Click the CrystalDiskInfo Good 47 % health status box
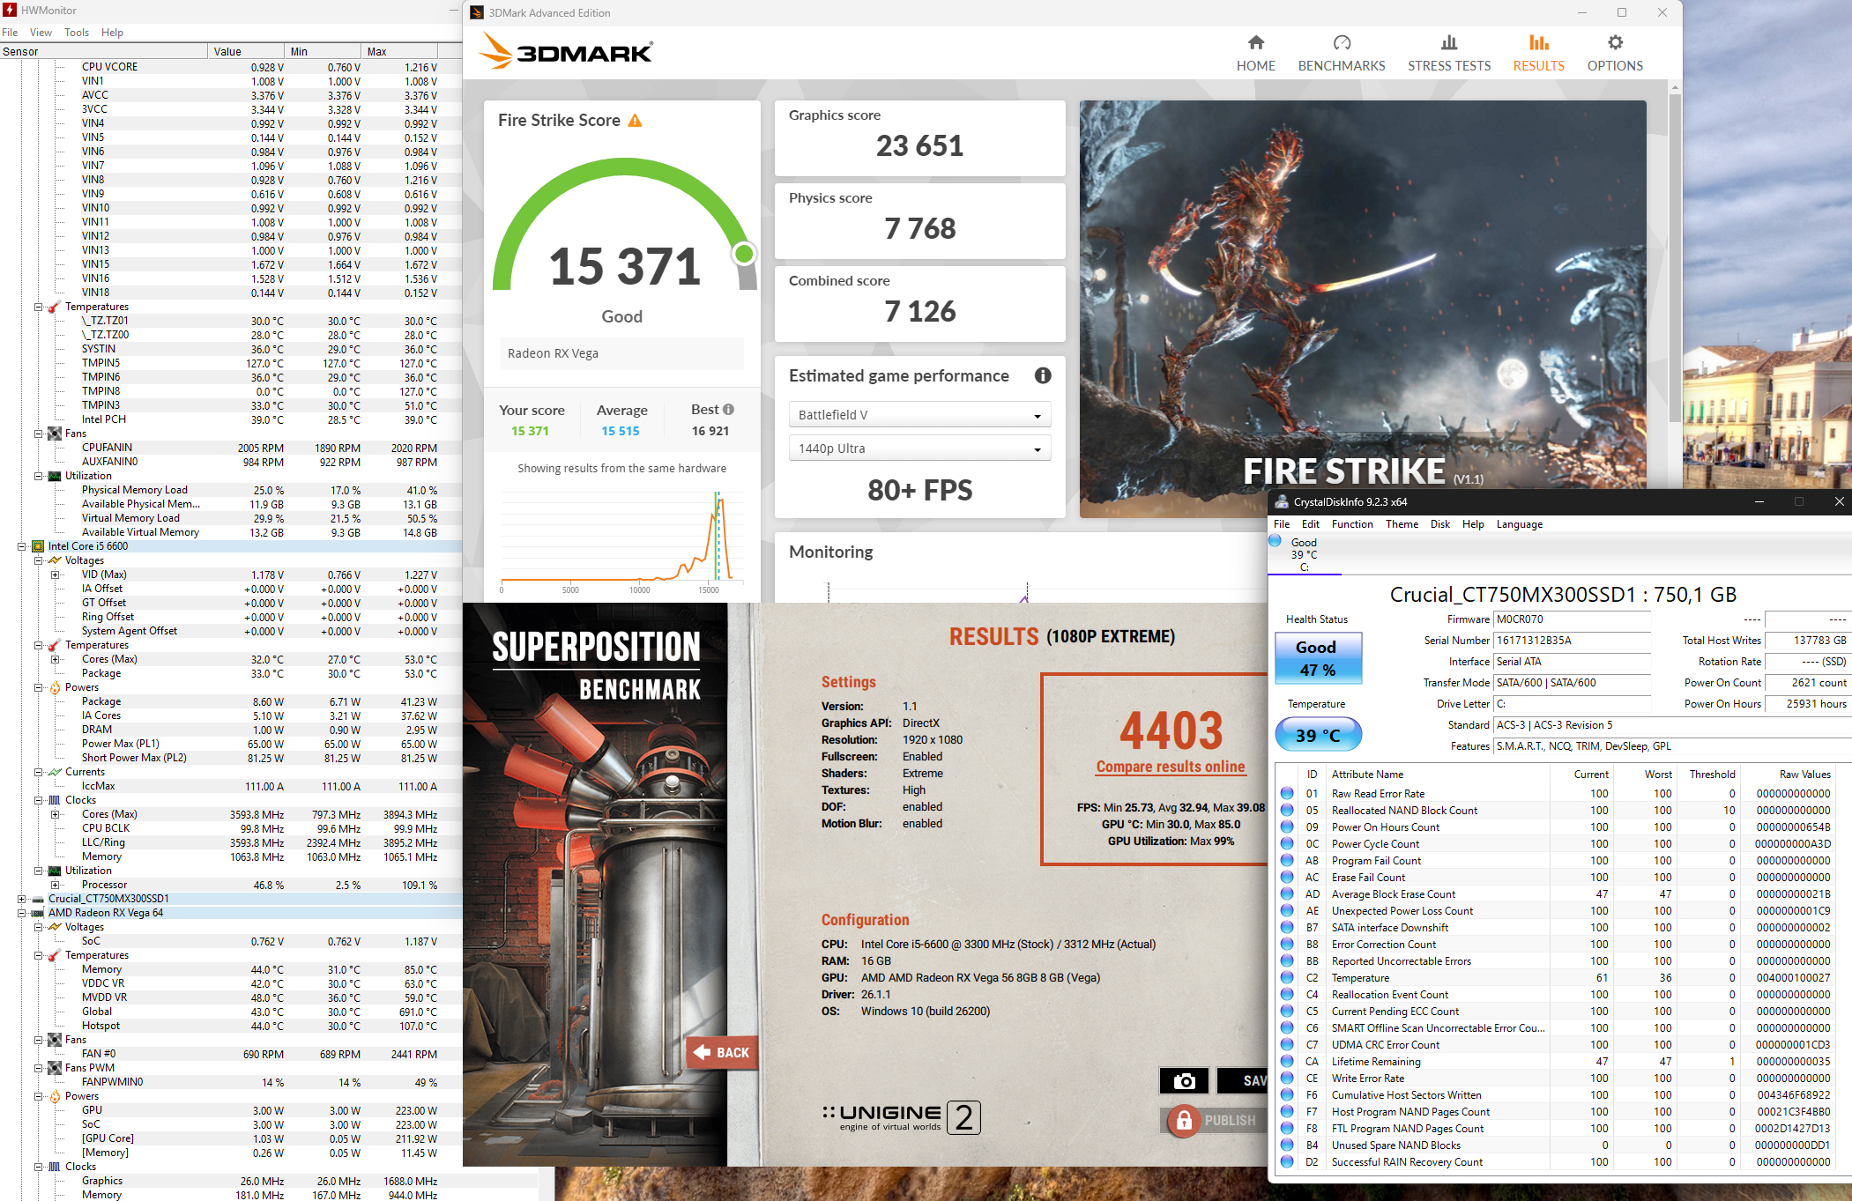 tap(1317, 658)
